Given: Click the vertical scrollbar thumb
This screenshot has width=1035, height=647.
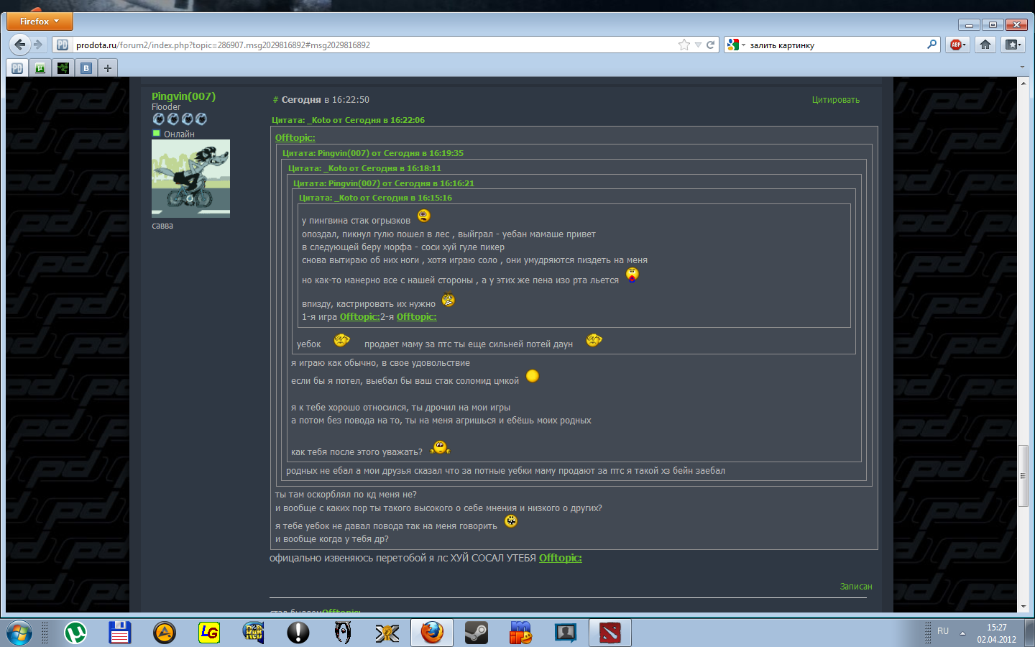Looking at the screenshot, I should click(x=1023, y=475).
